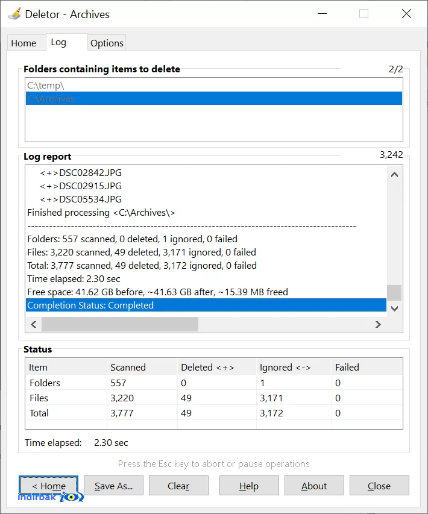This screenshot has height=514, width=428.
Task: Click the log scroll down arrow
Action: click(395, 309)
